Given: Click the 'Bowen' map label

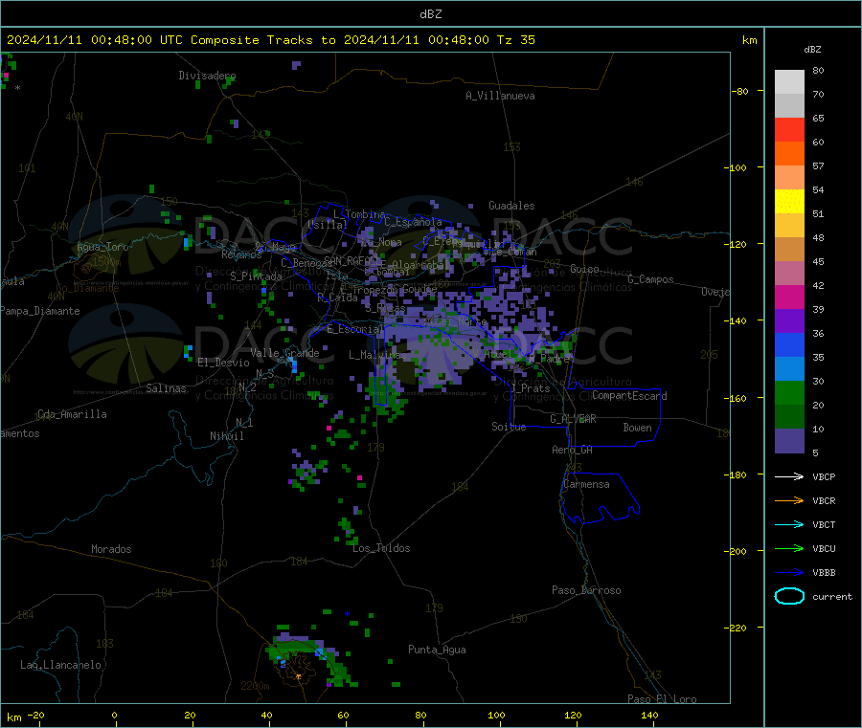Looking at the screenshot, I should point(638,428).
